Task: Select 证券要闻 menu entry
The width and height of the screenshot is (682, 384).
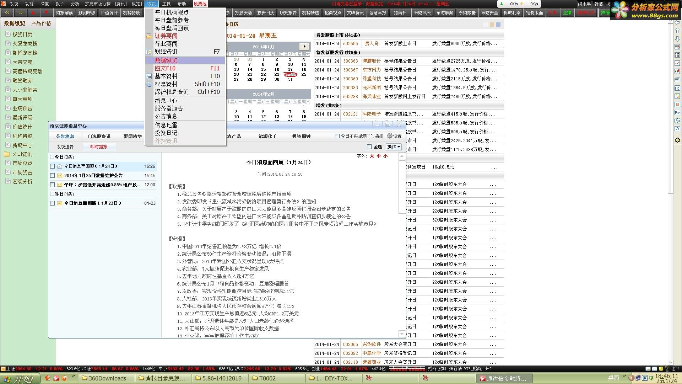Action: (x=185, y=36)
